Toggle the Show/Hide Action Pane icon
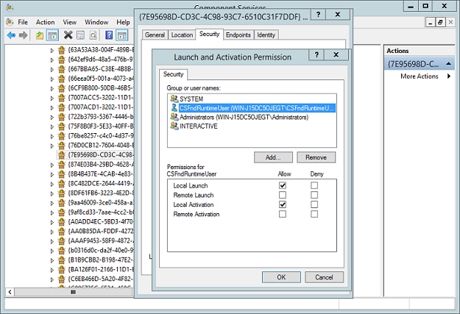Image resolution: width=460 pixels, height=314 pixels. [122, 35]
